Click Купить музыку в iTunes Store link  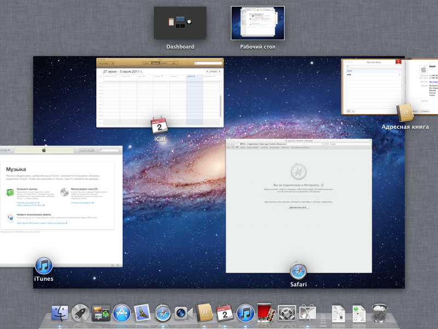point(31,205)
